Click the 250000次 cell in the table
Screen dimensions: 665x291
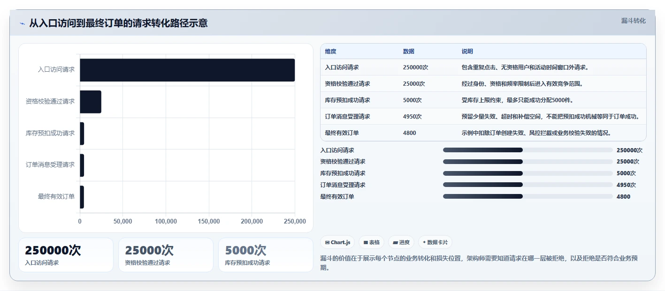pos(415,67)
